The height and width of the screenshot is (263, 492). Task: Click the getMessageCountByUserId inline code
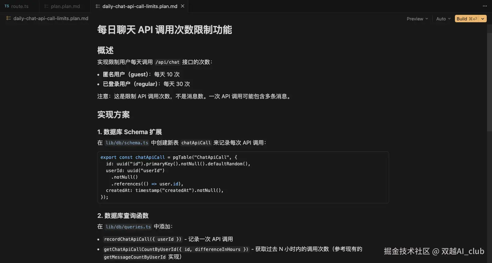click(135, 257)
